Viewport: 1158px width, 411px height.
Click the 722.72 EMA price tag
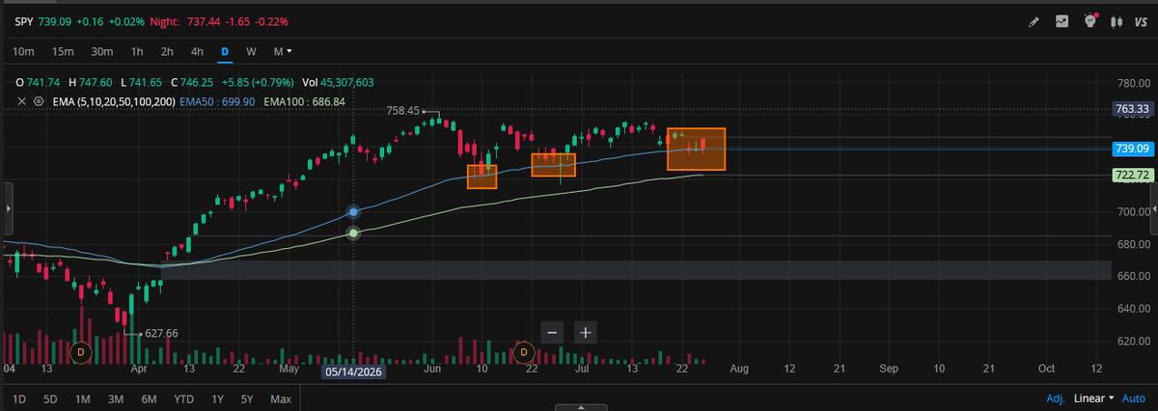tap(1131, 176)
